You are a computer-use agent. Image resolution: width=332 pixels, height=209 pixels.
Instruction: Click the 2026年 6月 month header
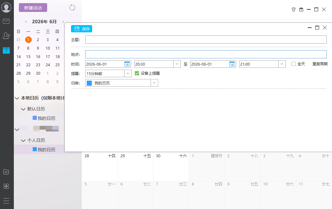point(44,22)
